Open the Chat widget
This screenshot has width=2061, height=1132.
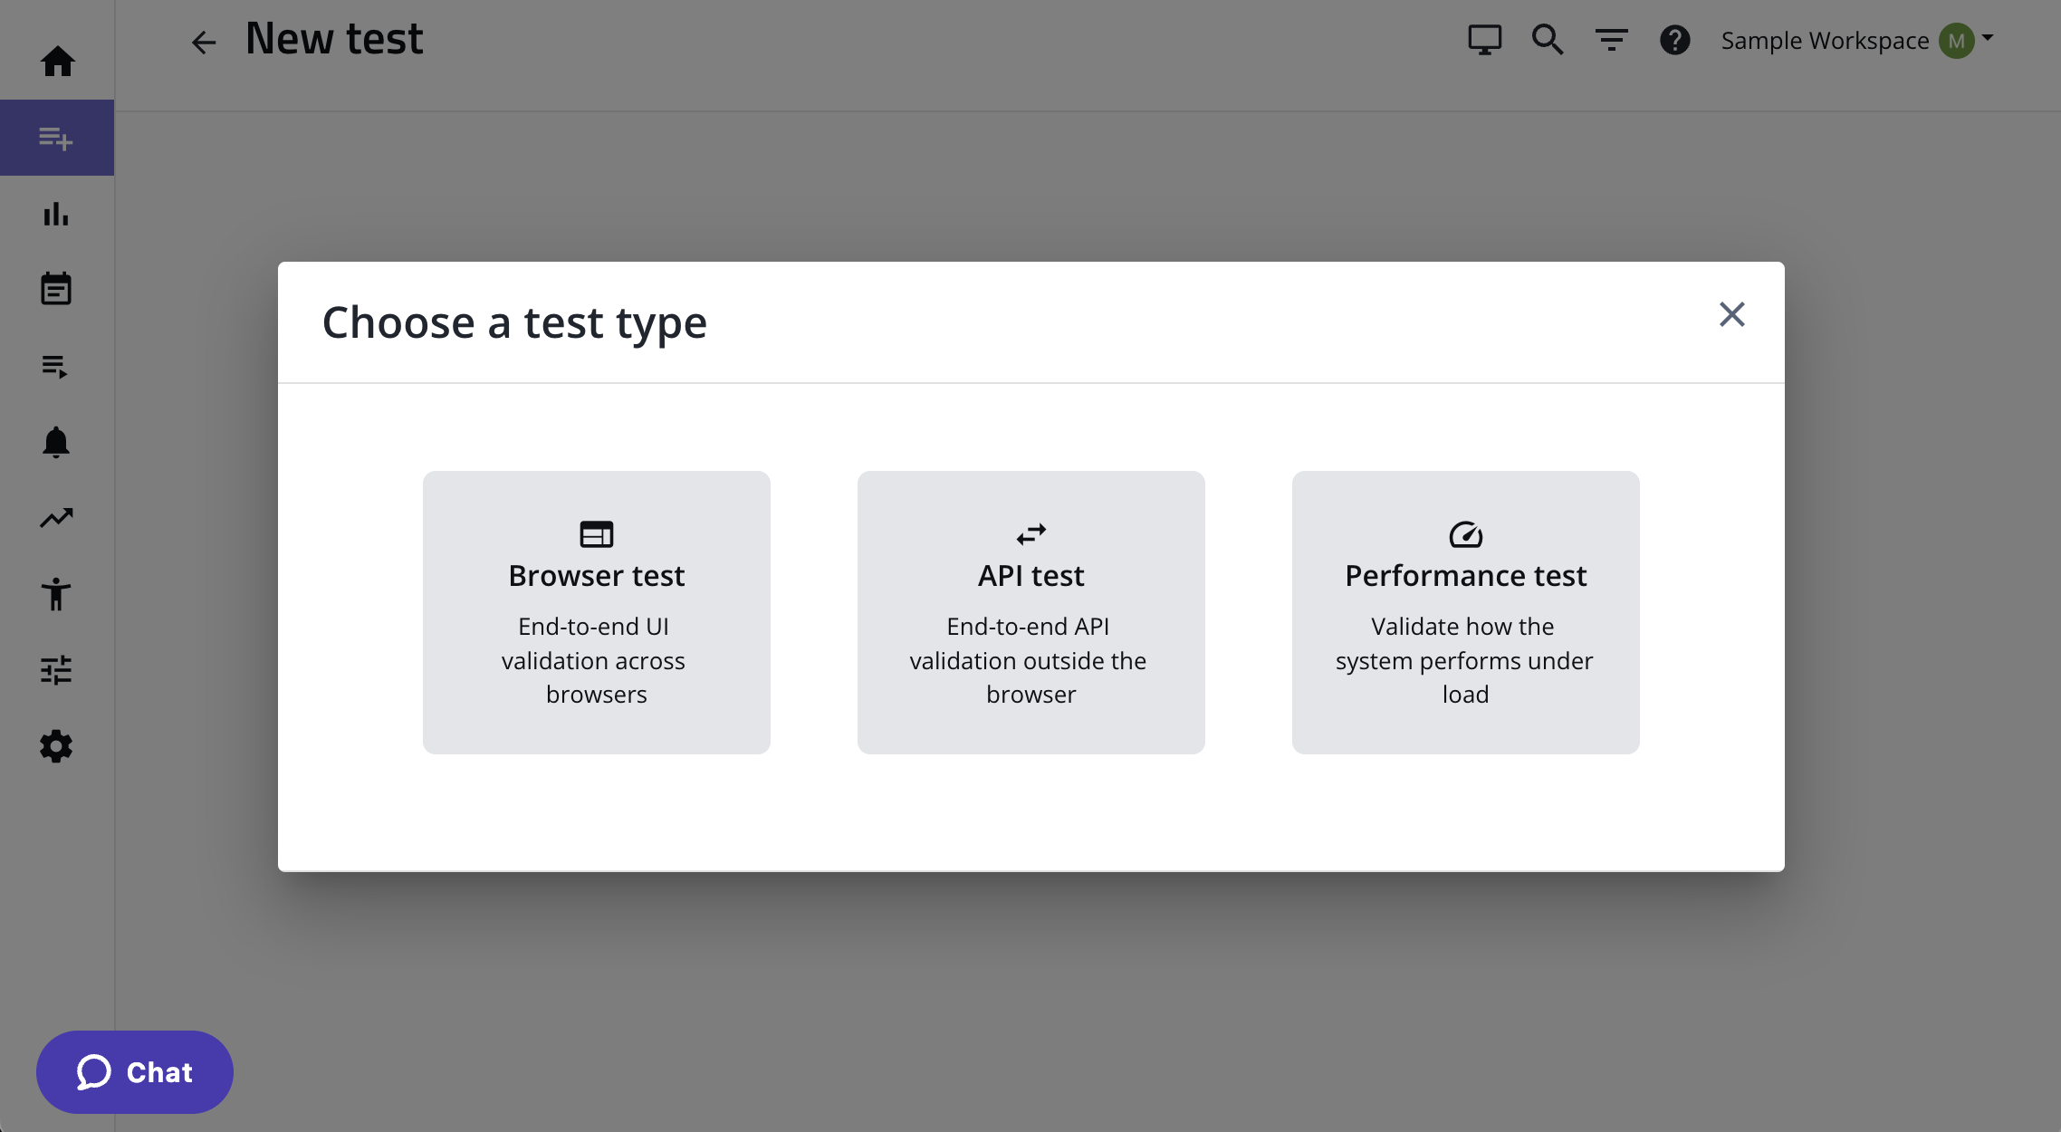135,1072
